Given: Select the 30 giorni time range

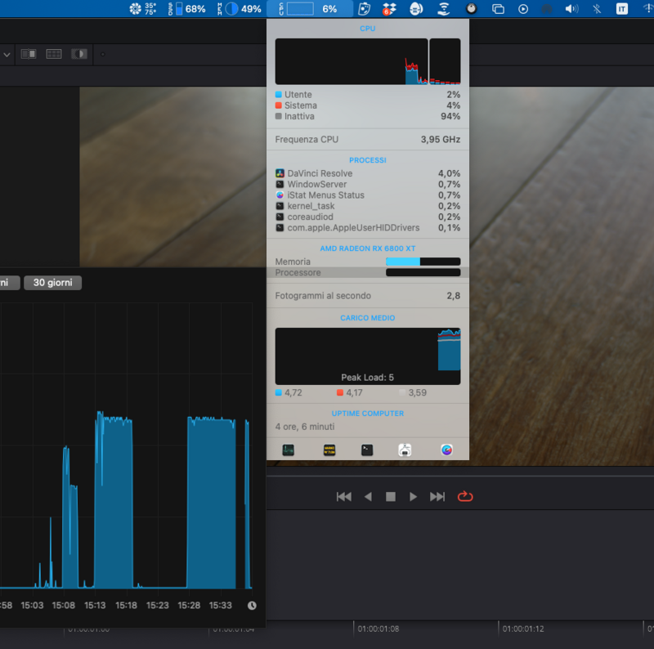Looking at the screenshot, I should [x=52, y=283].
